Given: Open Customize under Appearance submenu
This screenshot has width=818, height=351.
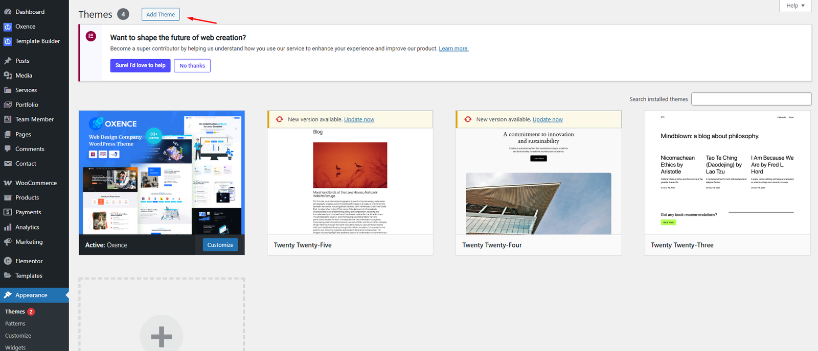Looking at the screenshot, I should point(18,336).
